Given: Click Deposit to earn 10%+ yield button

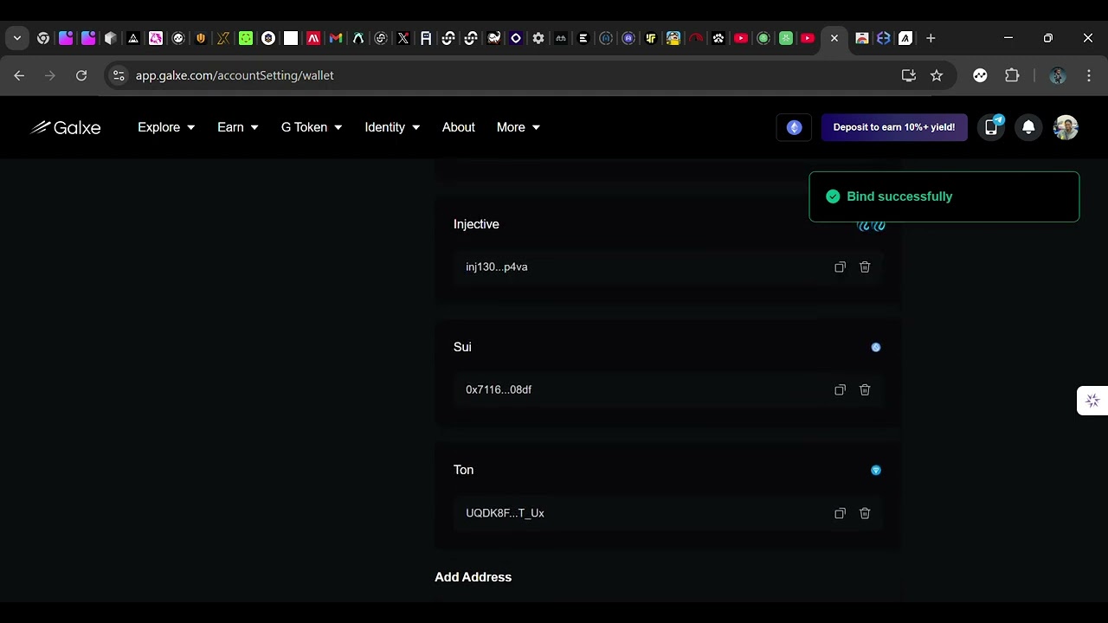Looking at the screenshot, I should pyautogui.click(x=894, y=127).
